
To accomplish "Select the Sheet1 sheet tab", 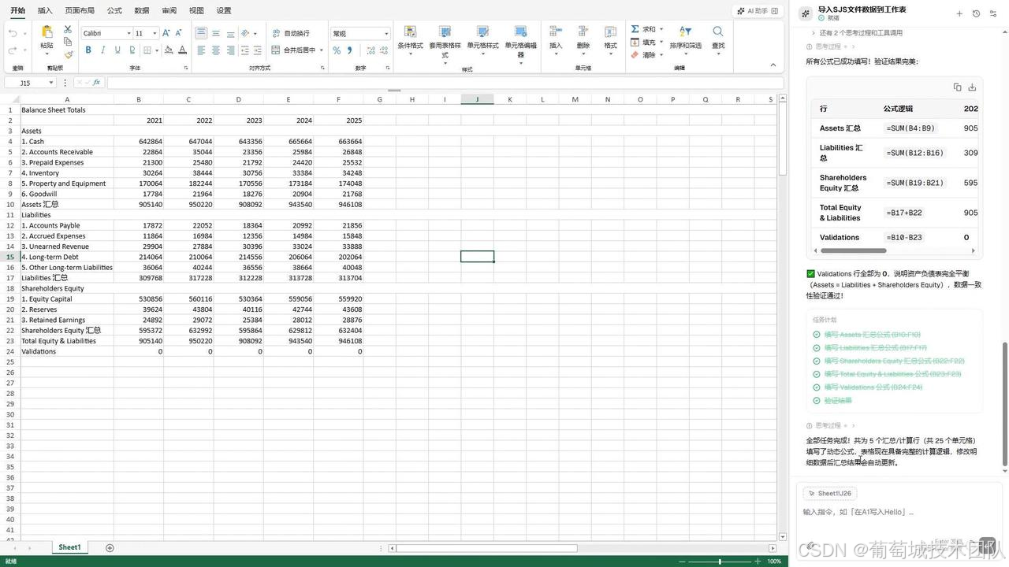I will click(69, 547).
